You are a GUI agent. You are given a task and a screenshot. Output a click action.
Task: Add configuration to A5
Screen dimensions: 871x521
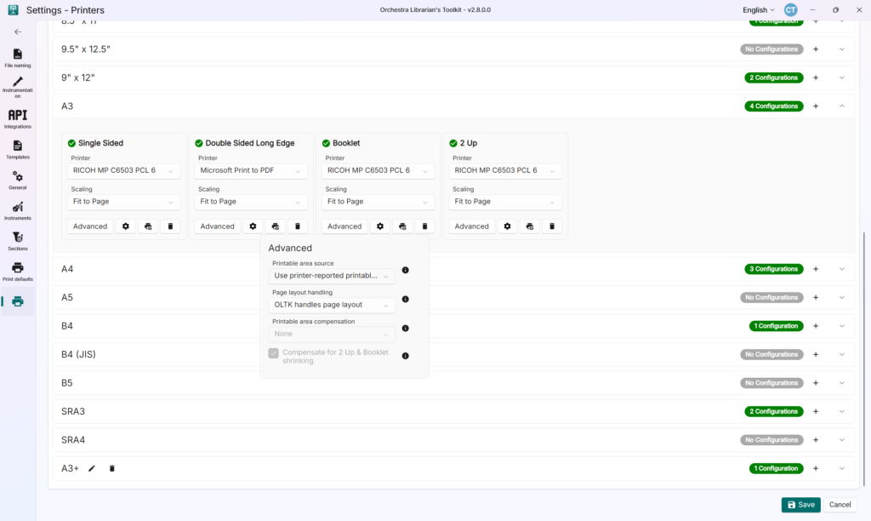(816, 297)
